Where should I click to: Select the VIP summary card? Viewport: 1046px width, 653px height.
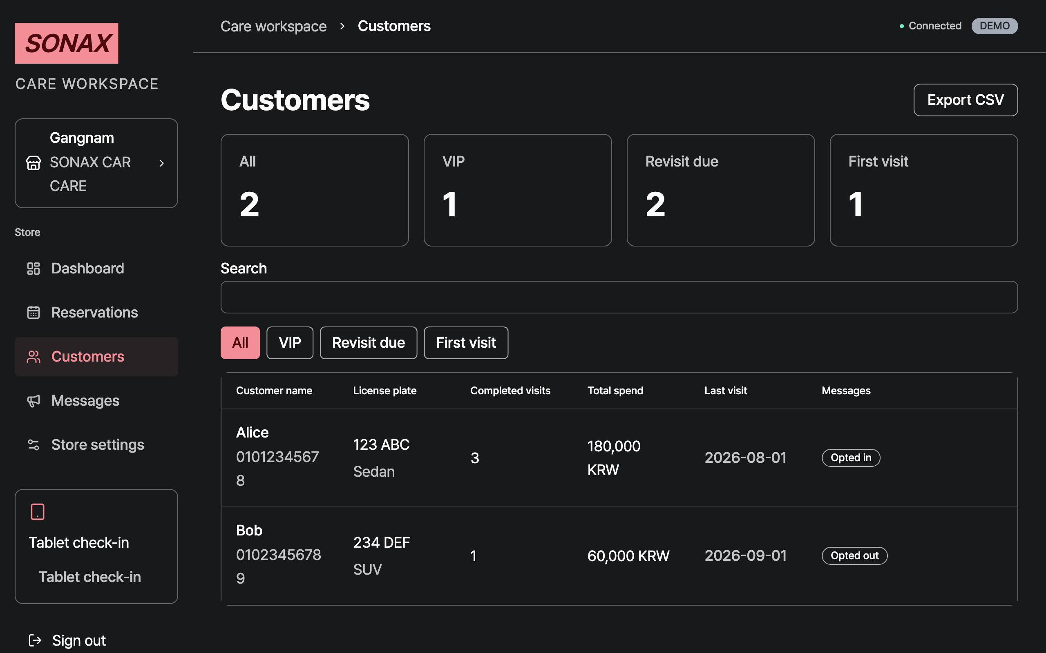518,190
